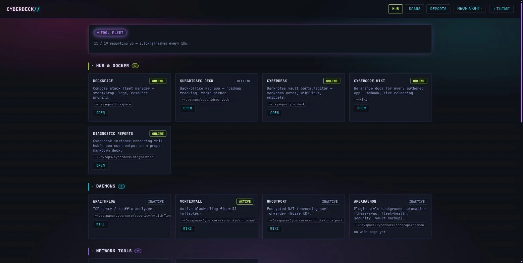
Task: Click the Dockspace ONLINE status badge
Action: click(x=158, y=81)
